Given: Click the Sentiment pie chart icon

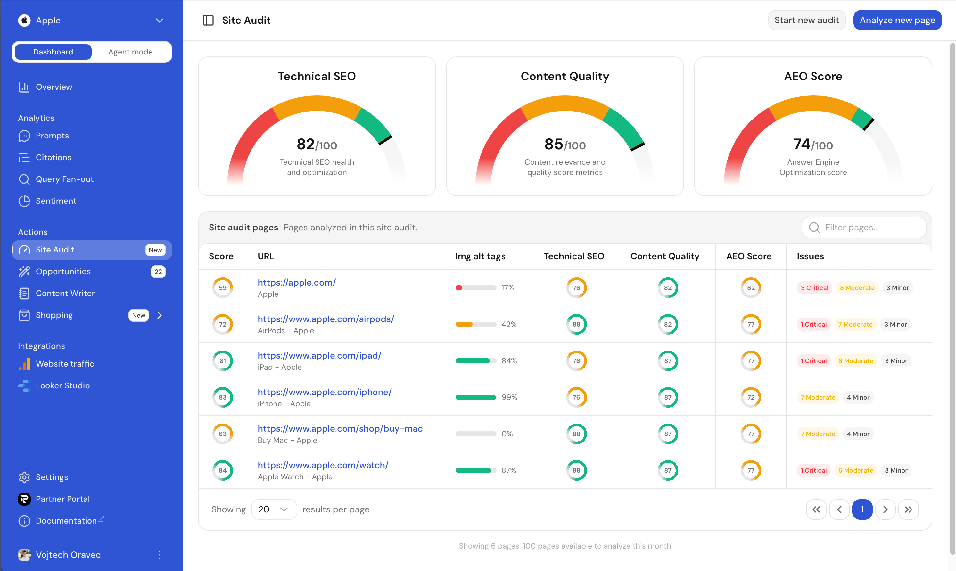Looking at the screenshot, I should (x=24, y=201).
